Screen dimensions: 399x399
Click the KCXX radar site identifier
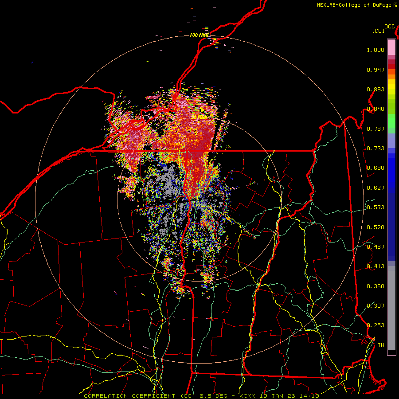[248, 396]
